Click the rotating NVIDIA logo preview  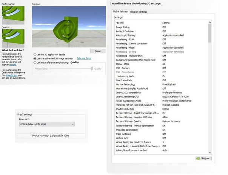[69, 27]
